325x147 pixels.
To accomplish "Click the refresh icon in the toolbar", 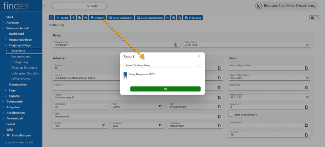I will [x=51, y=18].
